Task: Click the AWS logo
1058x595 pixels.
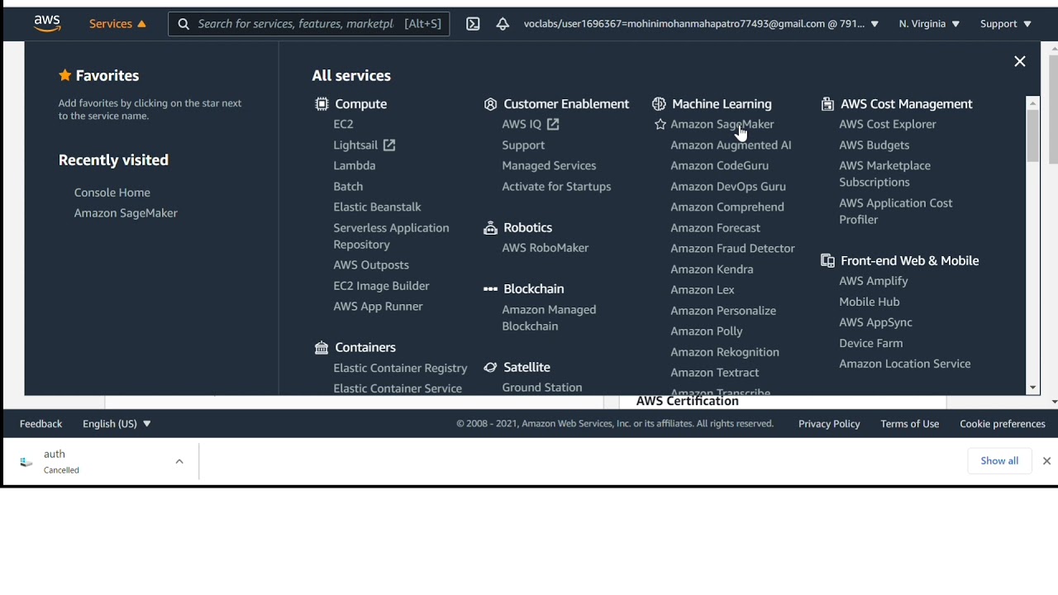Action: click(47, 24)
